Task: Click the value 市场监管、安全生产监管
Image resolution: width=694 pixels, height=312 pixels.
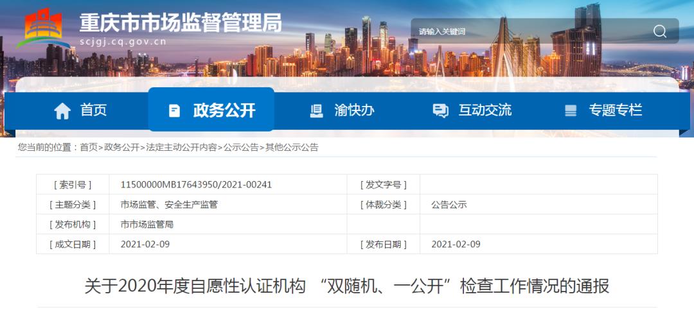Action: point(169,205)
